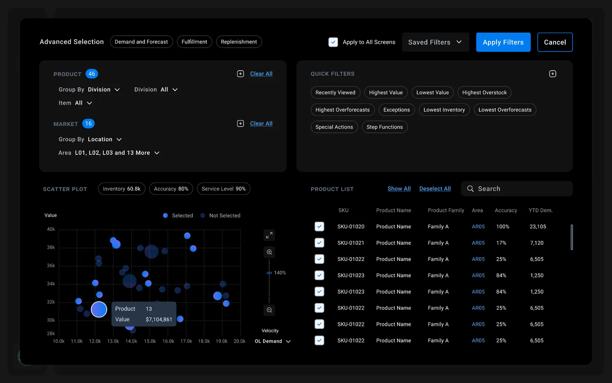The width and height of the screenshot is (612, 383).
Task: Click the highlighted Product 13 bubble
Action: click(99, 309)
